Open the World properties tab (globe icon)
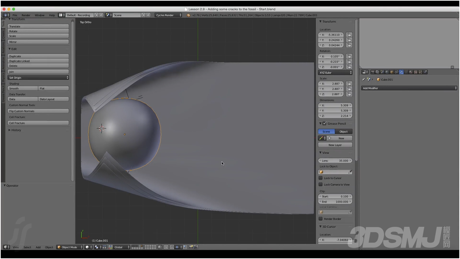Viewport: 460px width, 259px height. pos(387,72)
